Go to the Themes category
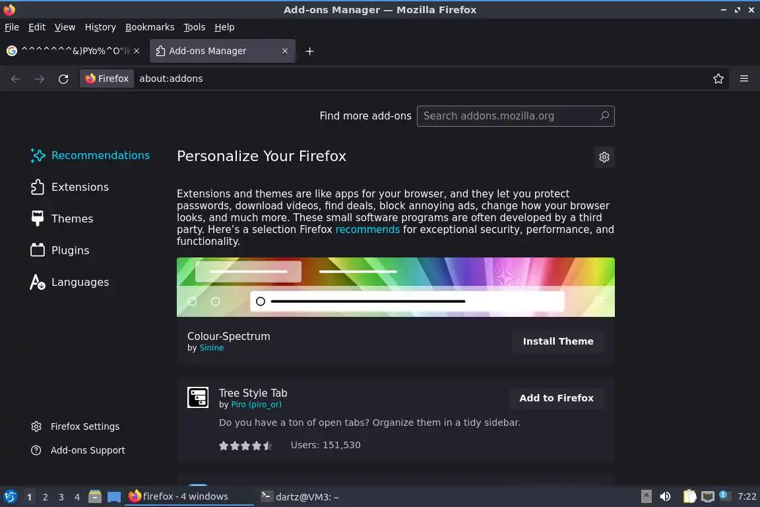The width and height of the screenshot is (760, 507). (62, 219)
